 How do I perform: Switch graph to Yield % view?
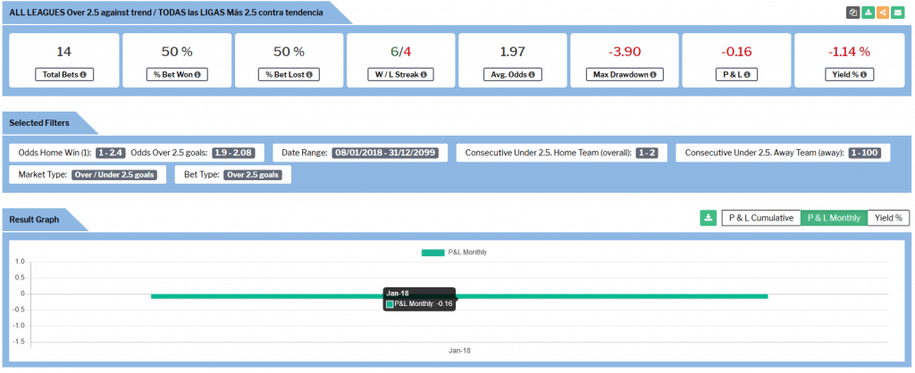[x=888, y=218]
